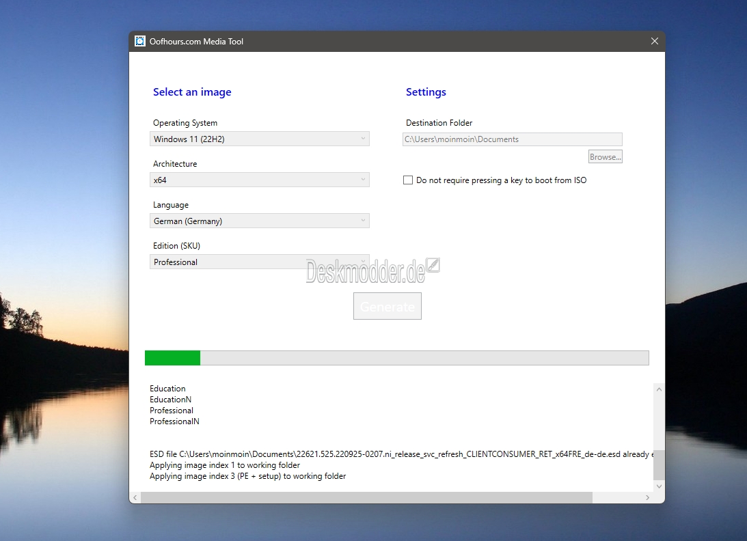Click the horizontal scroll left arrow
Screen dimensions: 747x541
click(x=135, y=498)
